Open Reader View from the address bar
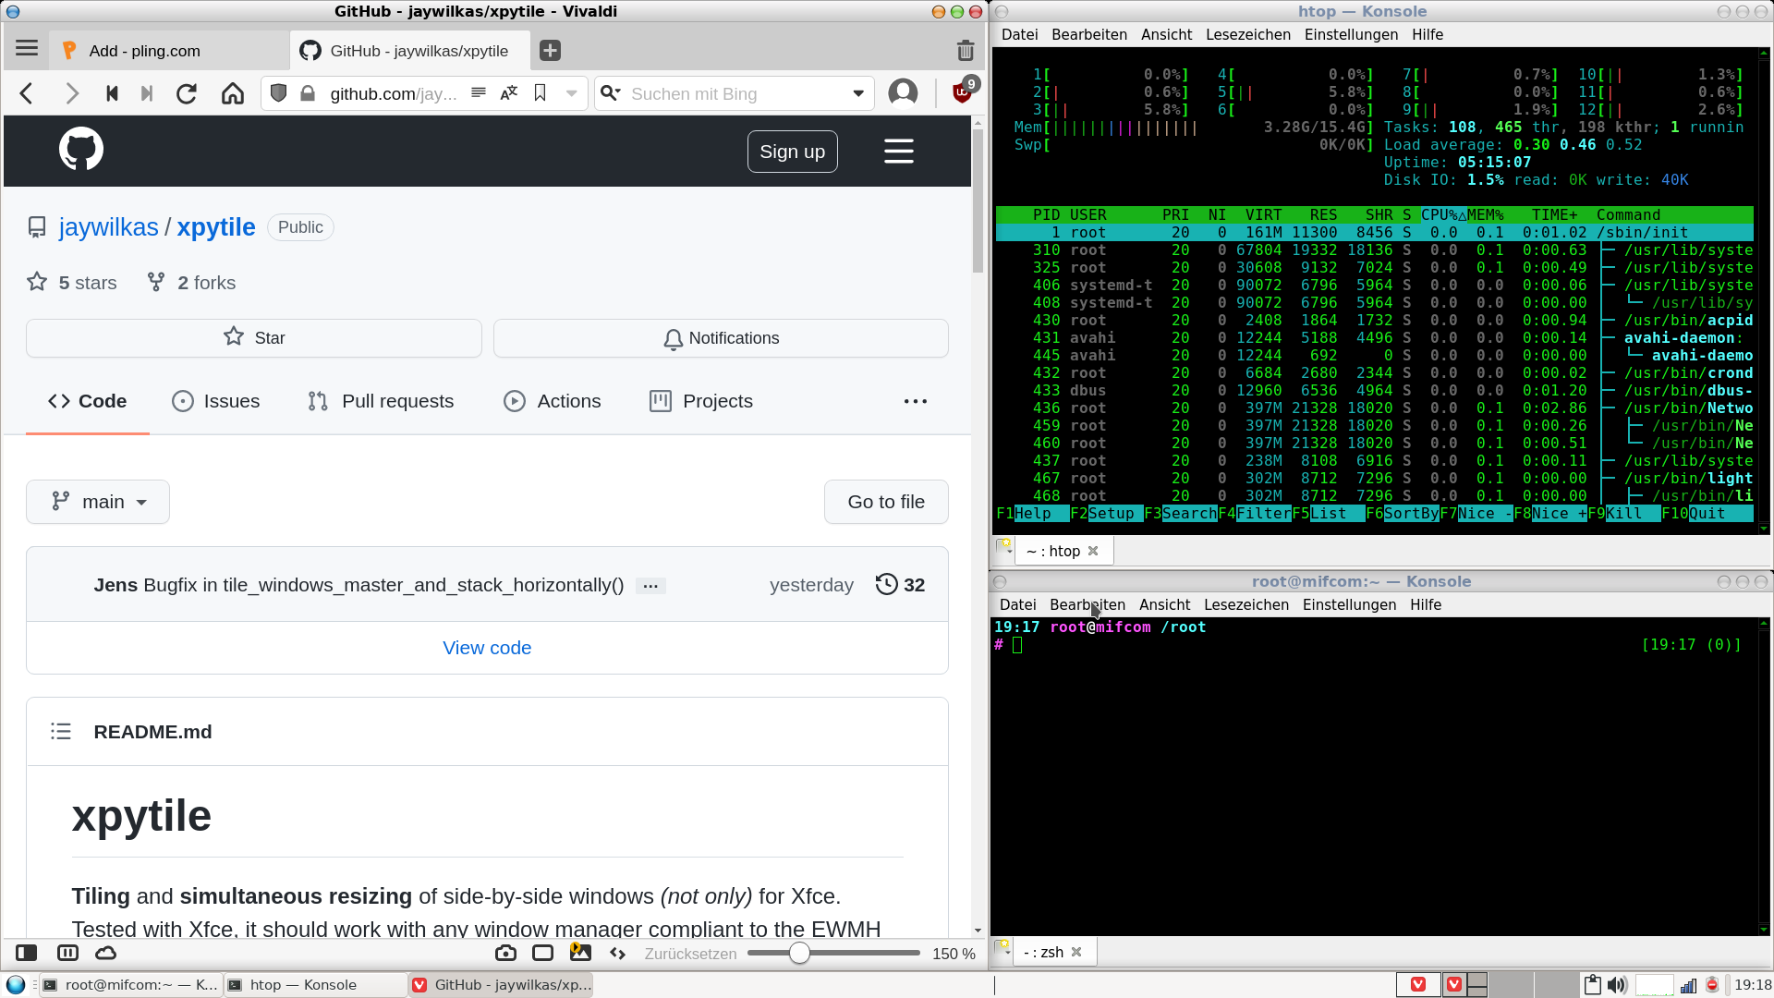This screenshot has width=1774, height=998. [x=478, y=93]
